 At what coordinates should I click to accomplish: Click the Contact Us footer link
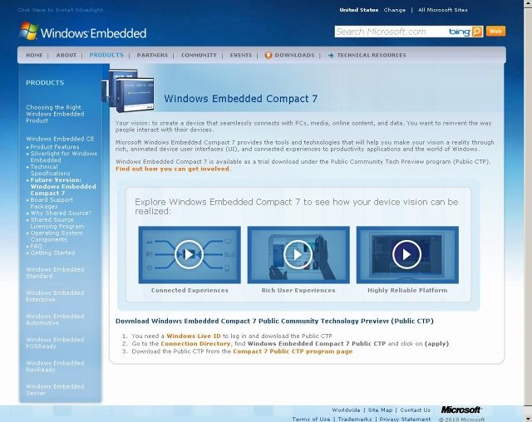[x=416, y=410]
